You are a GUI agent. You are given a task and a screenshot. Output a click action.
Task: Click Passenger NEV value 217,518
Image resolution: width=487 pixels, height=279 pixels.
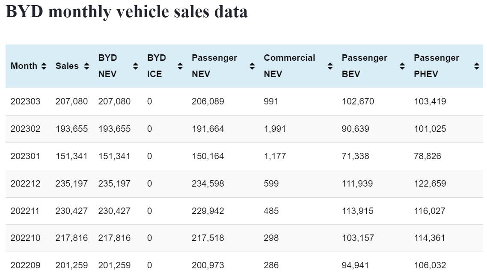[208, 238]
